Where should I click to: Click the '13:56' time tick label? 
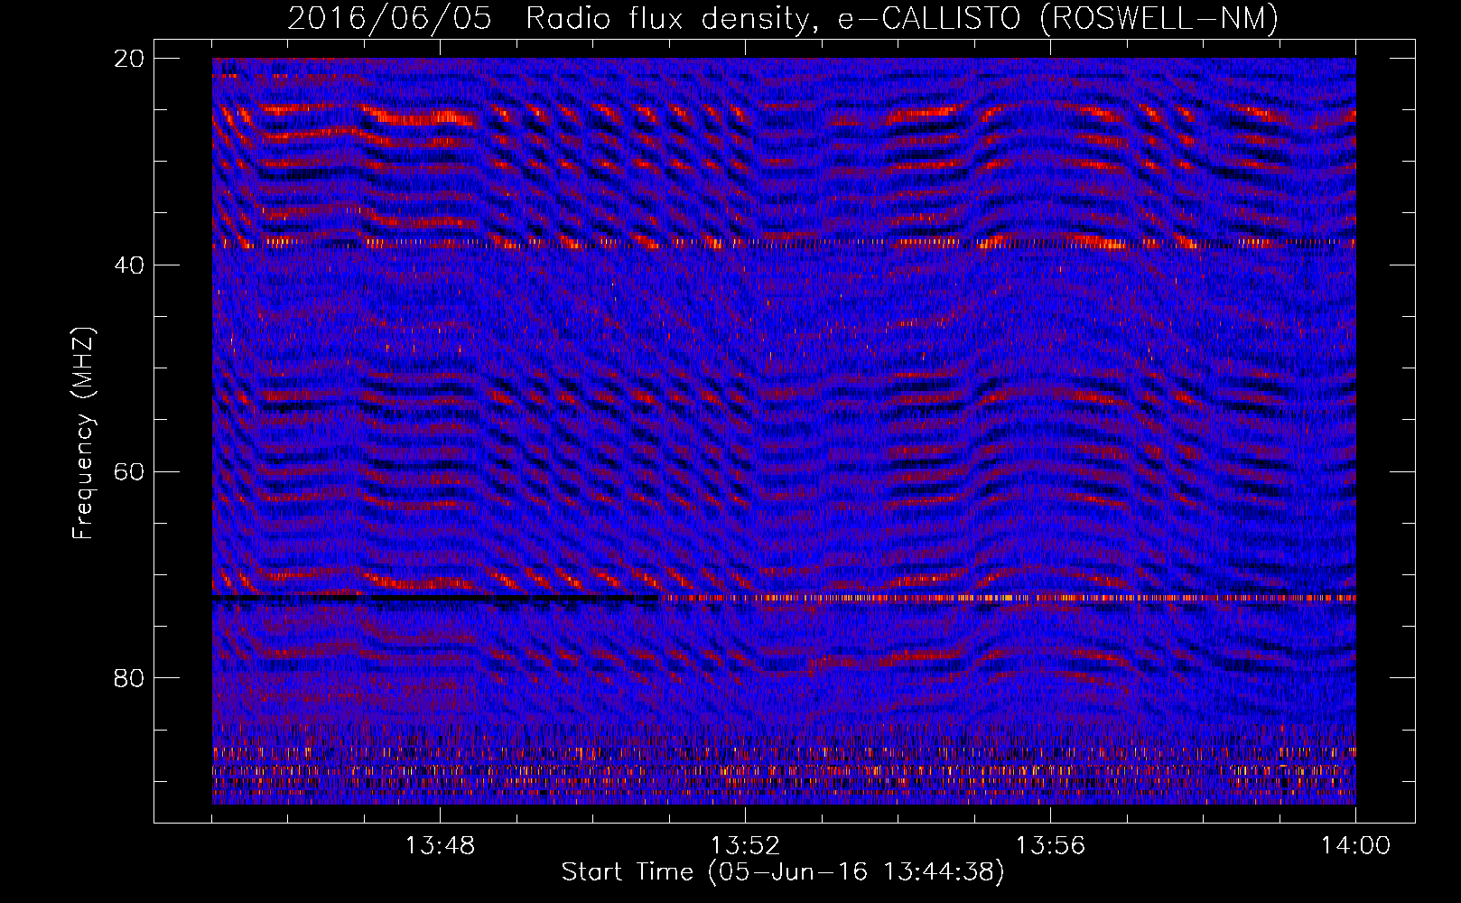[1050, 846]
